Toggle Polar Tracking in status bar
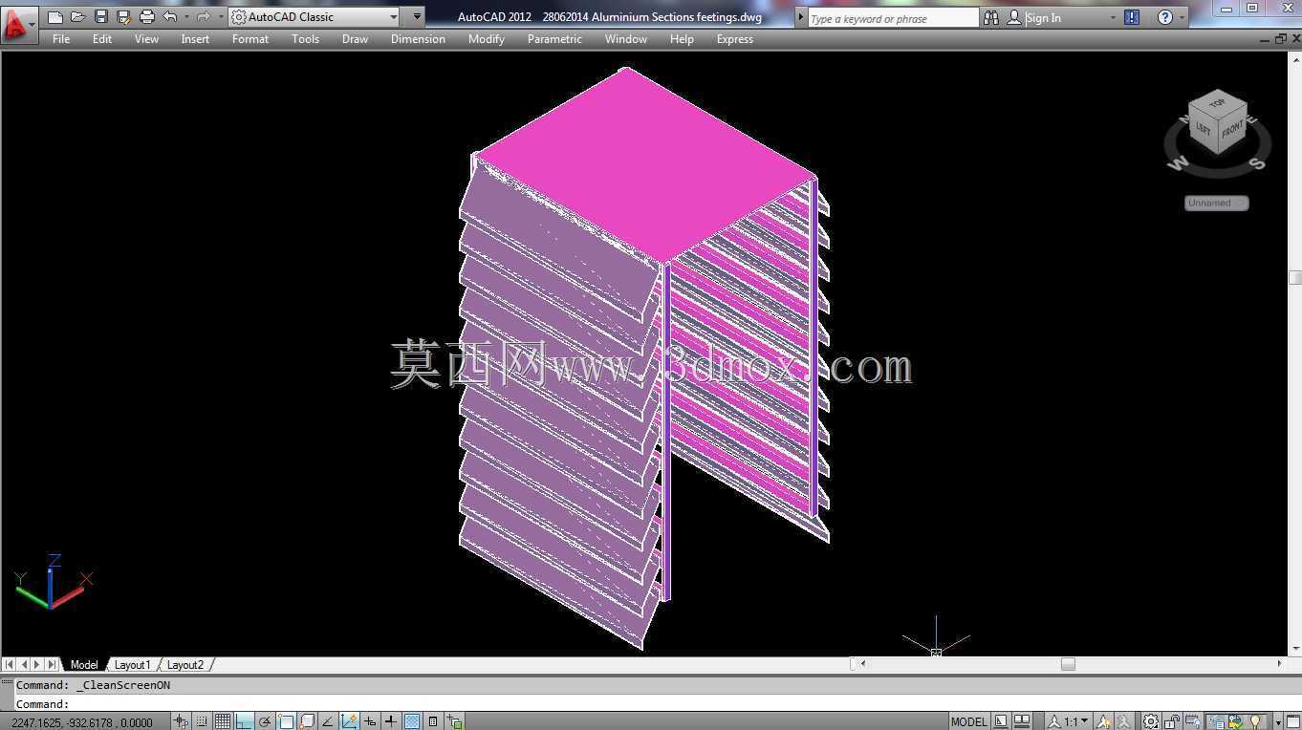The height and width of the screenshot is (730, 1302). click(x=265, y=721)
